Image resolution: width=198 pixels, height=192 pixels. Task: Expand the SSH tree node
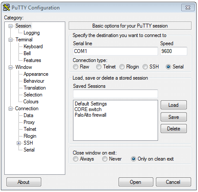18,143
